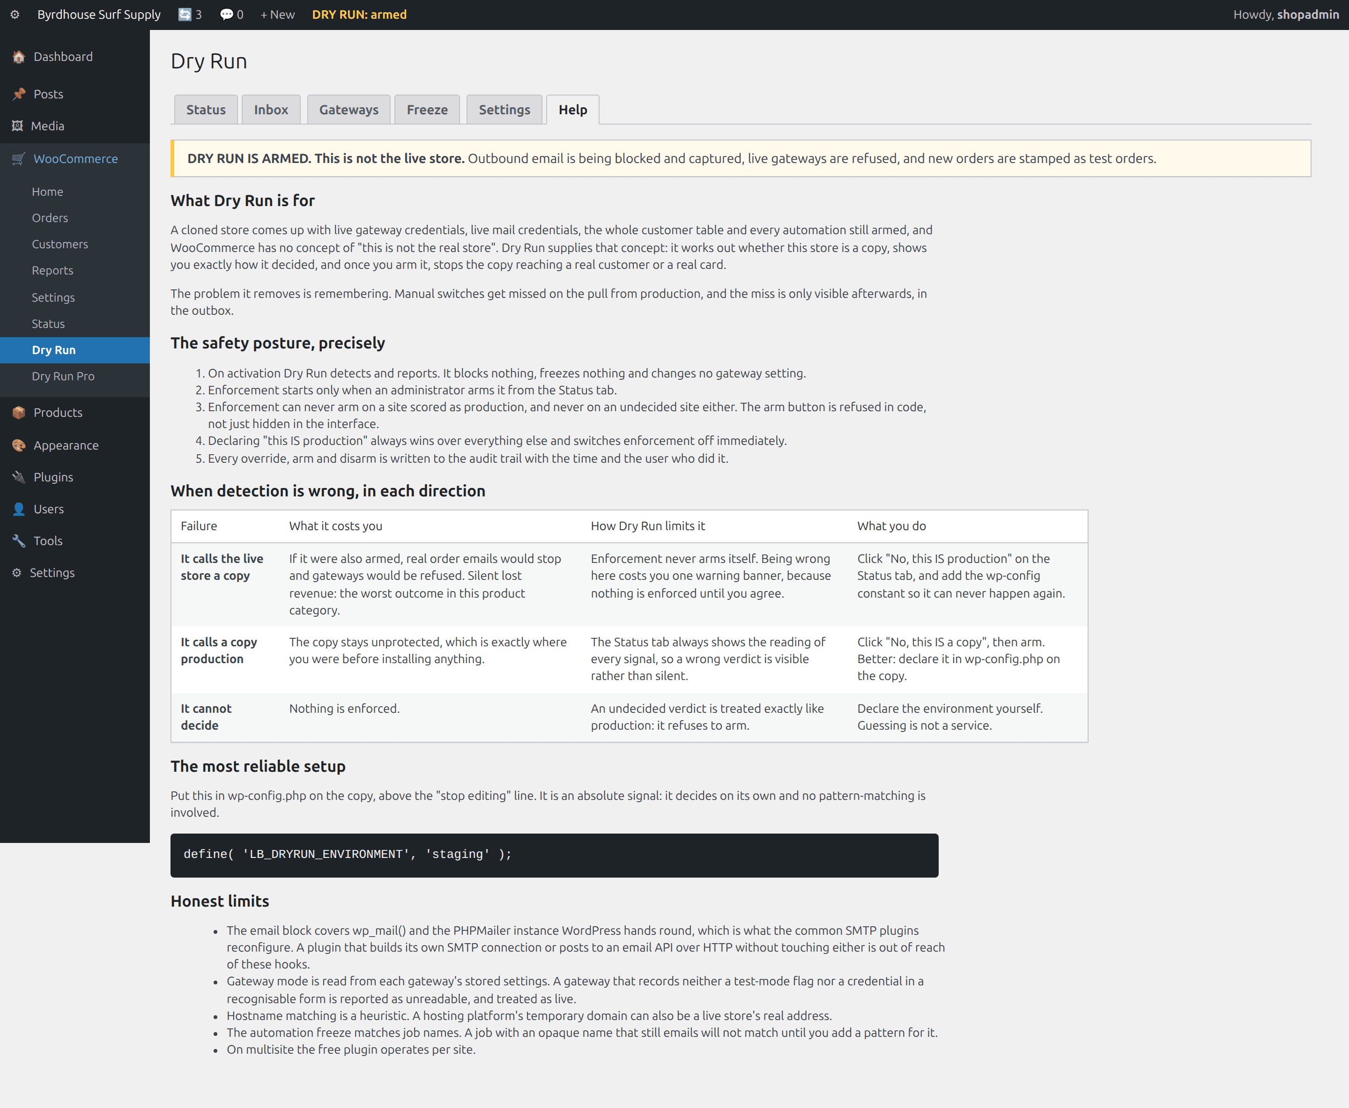Open the Plugins menu

pos(74,477)
